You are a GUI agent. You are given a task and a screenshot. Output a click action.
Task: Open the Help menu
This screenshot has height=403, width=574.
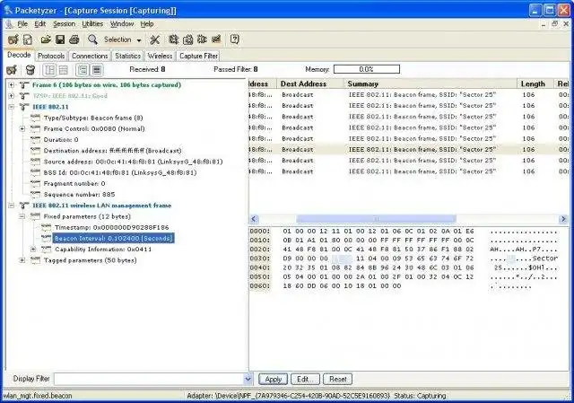[x=147, y=24]
